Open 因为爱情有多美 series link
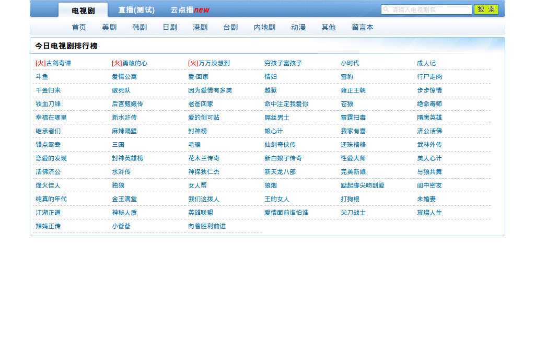Screen dimensions: 535x337 [x=210, y=90]
